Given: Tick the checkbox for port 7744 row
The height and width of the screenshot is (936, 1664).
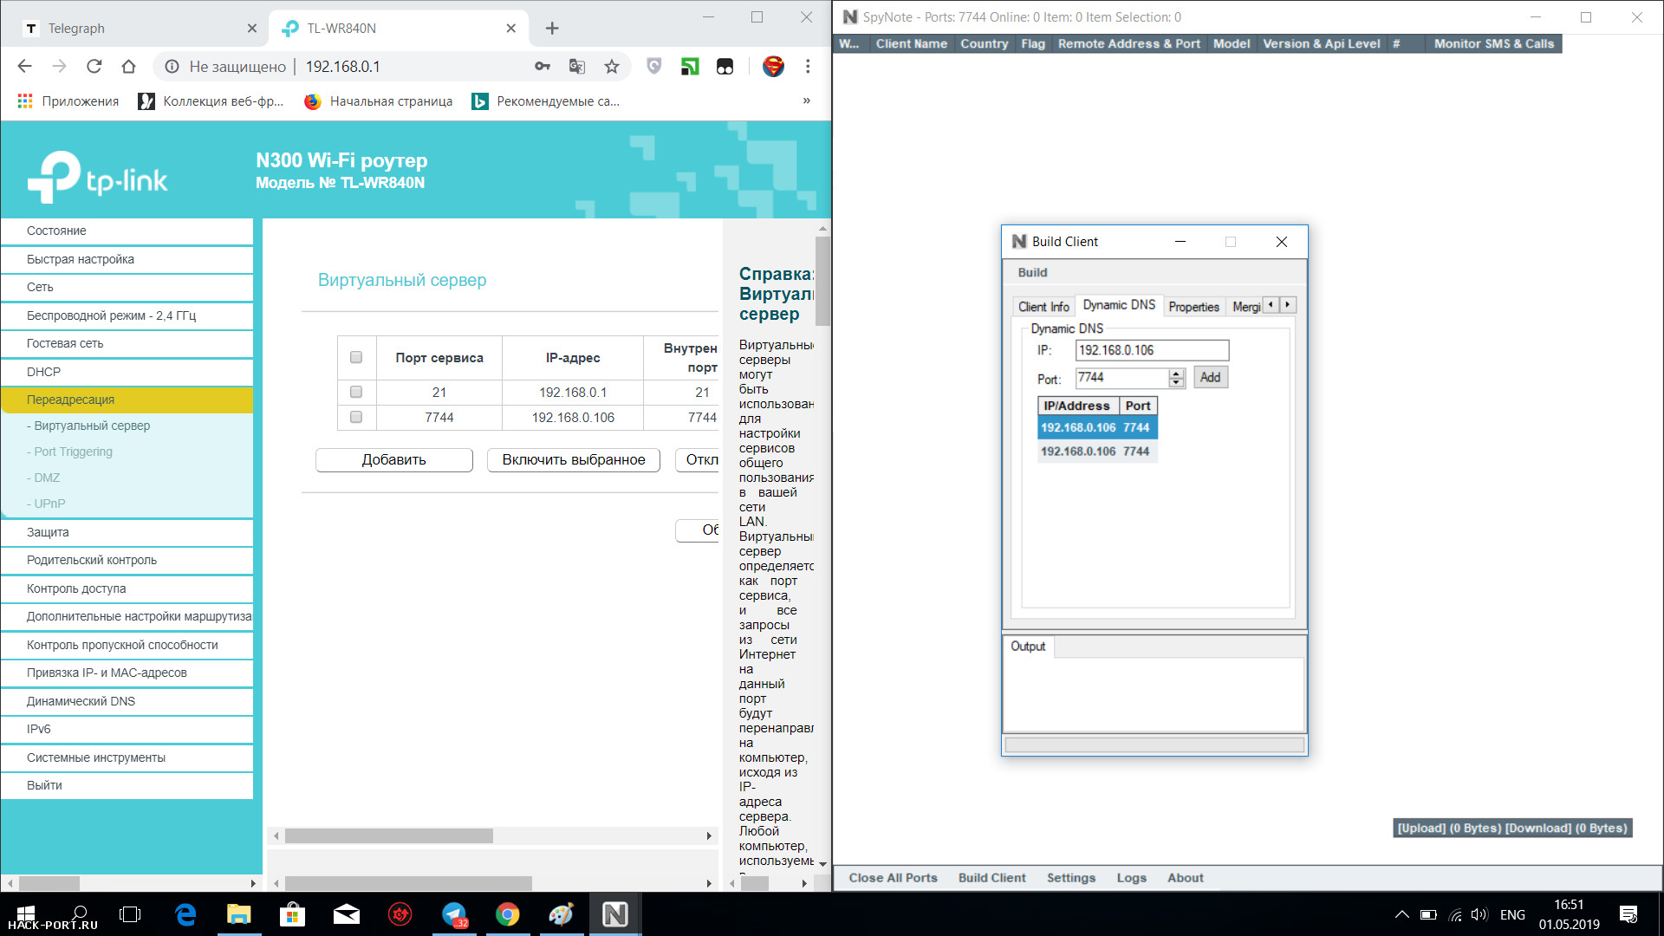Looking at the screenshot, I should [356, 417].
